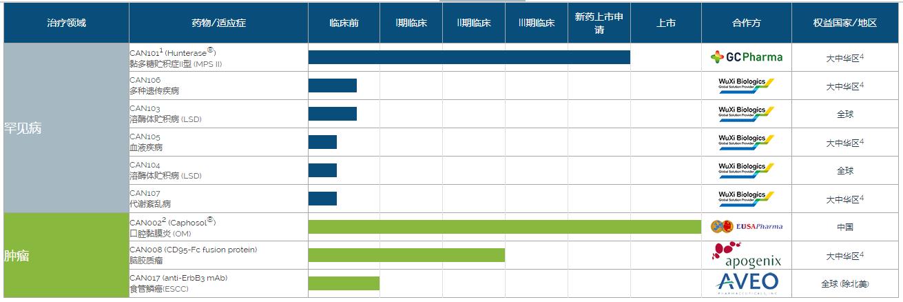This screenshot has width=903, height=302.
Task: Click WuXi Biologics logo in CAN105 row
Action: click(746, 142)
